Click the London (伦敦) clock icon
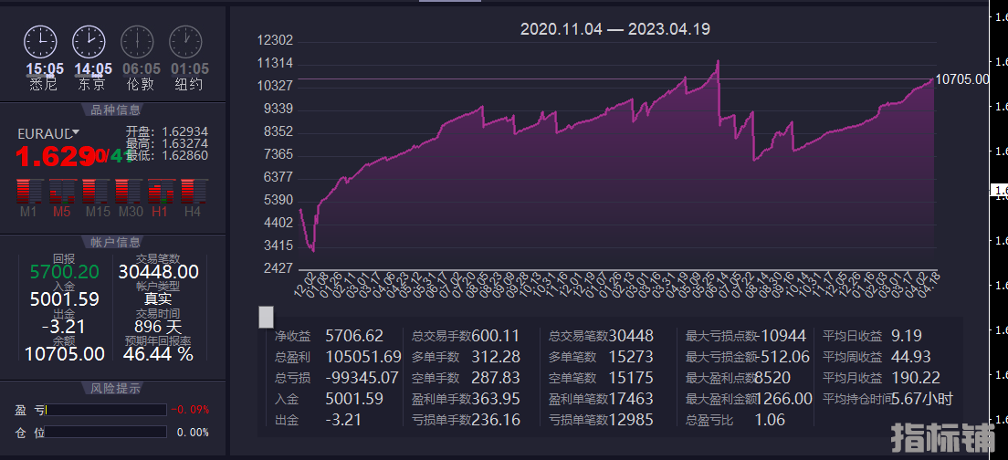Screen dimensions: 1008x460 pos(138,40)
